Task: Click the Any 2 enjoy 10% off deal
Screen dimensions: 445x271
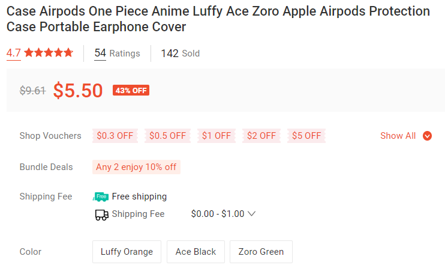Action: (x=136, y=167)
